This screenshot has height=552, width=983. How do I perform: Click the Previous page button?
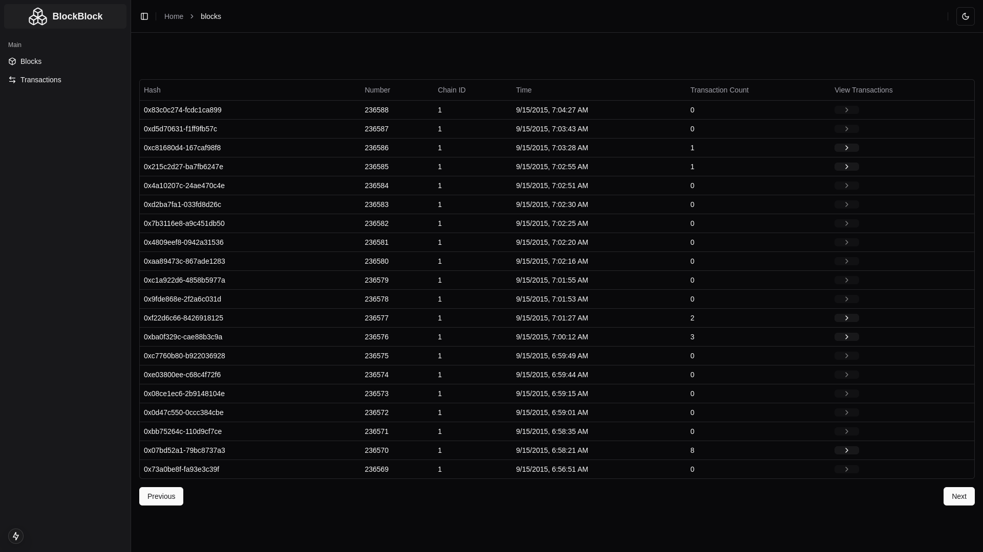161,496
